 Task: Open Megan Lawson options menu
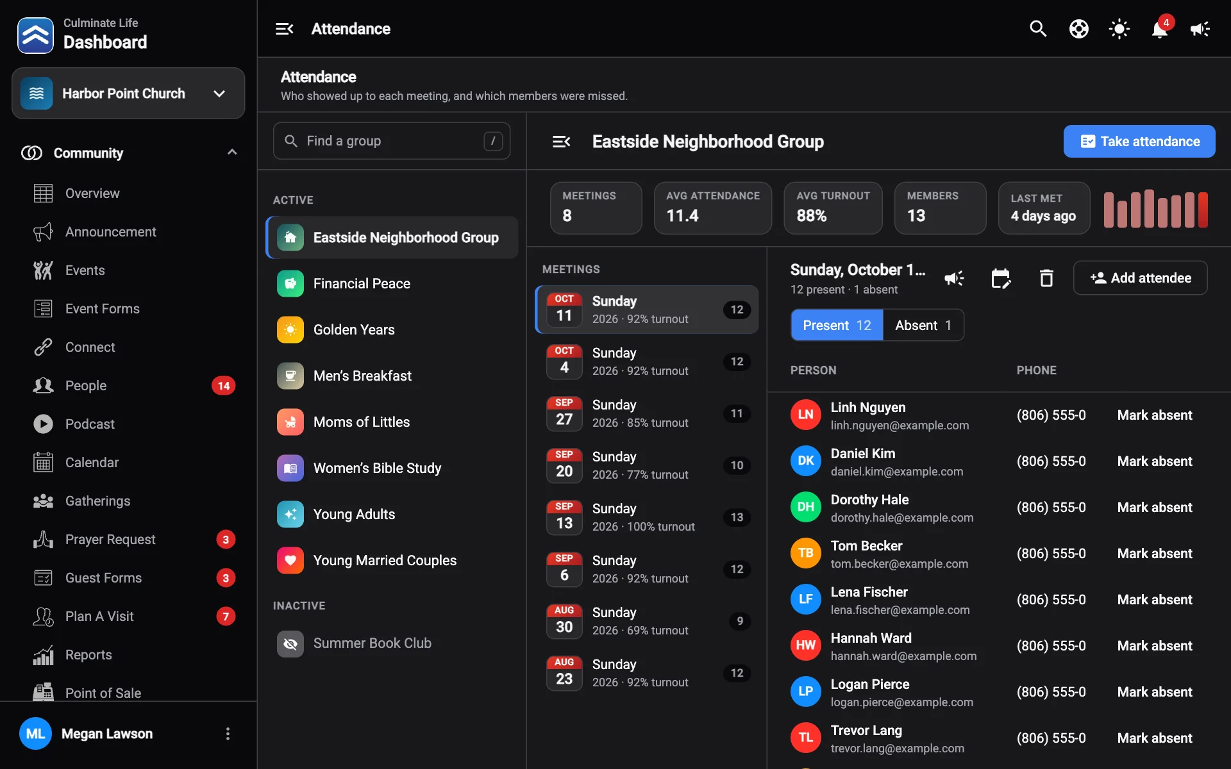(228, 734)
